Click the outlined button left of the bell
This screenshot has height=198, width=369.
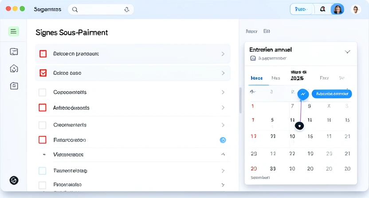coord(302,9)
